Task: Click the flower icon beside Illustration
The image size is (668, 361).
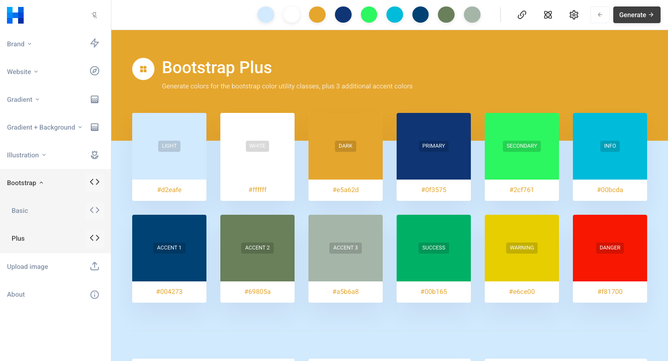Action: 95,155
